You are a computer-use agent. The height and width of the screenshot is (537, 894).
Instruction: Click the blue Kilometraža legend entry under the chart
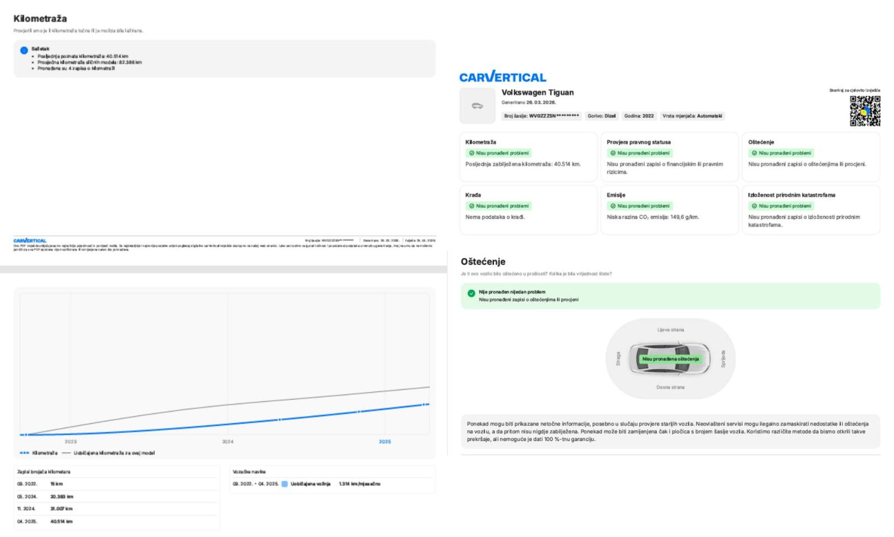coord(39,453)
